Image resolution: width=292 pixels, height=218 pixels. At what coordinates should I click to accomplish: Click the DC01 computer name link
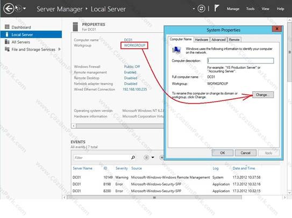(128, 40)
